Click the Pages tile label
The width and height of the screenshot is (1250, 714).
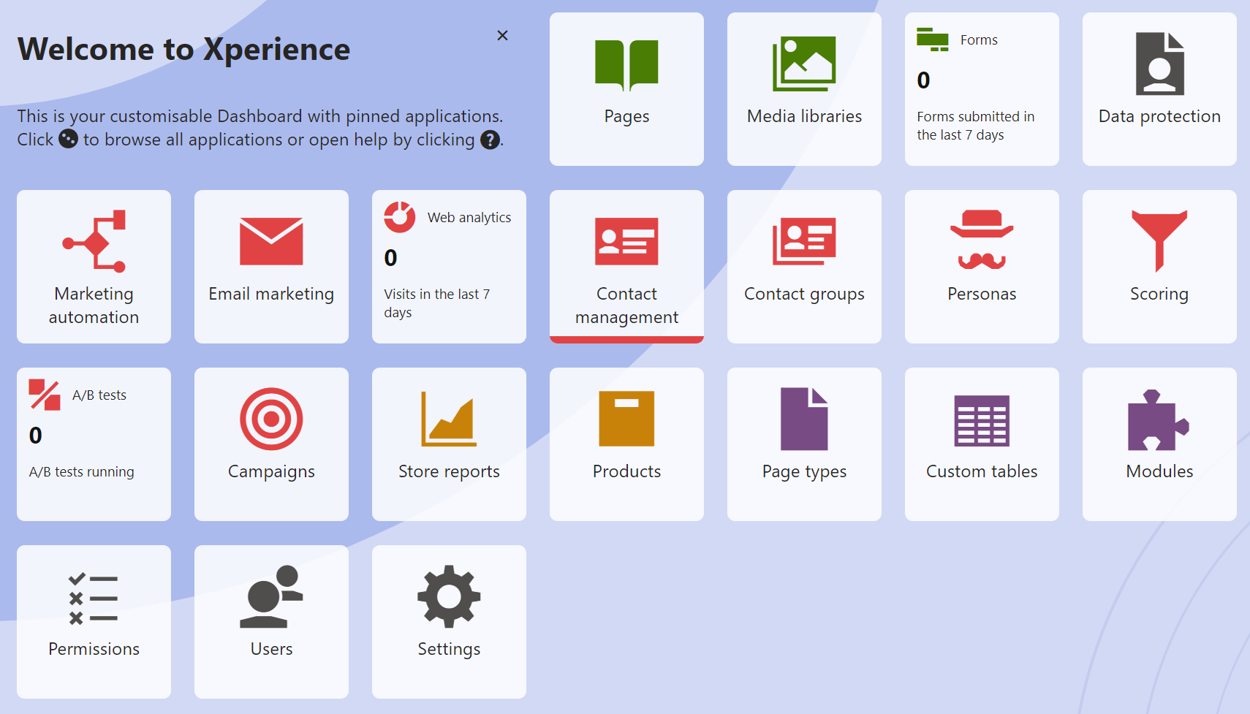[626, 116]
